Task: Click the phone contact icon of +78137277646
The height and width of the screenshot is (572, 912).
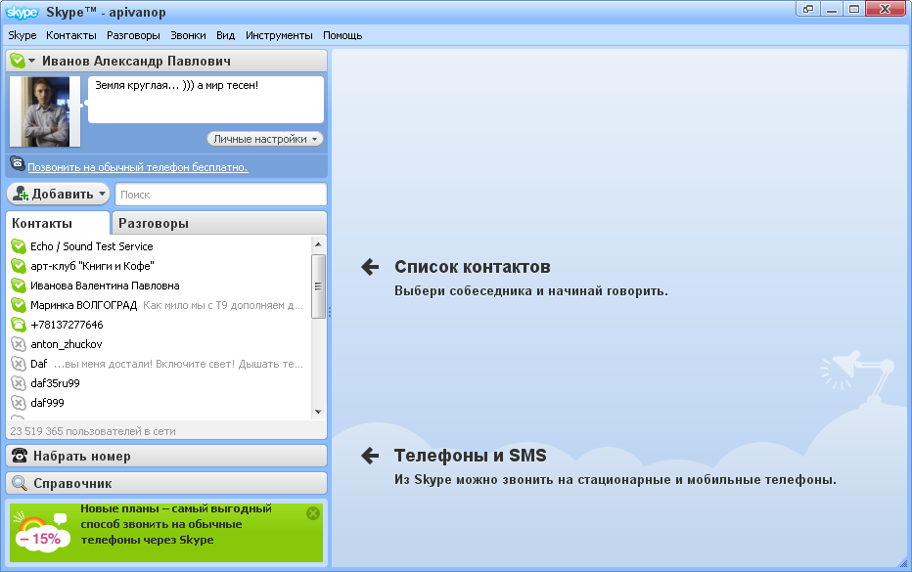Action: (x=19, y=325)
